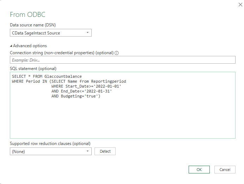This screenshot has width=244, height=184.
Task: Confirm with the OK button
Action: pyautogui.click(x=199, y=170)
